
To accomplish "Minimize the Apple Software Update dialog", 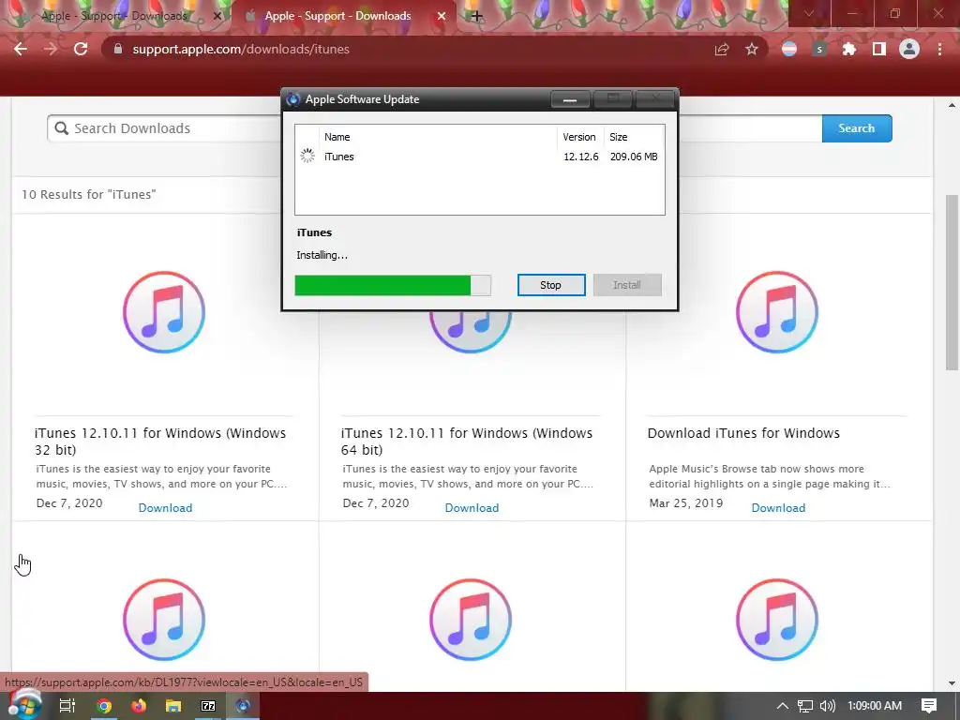I will 570,99.
